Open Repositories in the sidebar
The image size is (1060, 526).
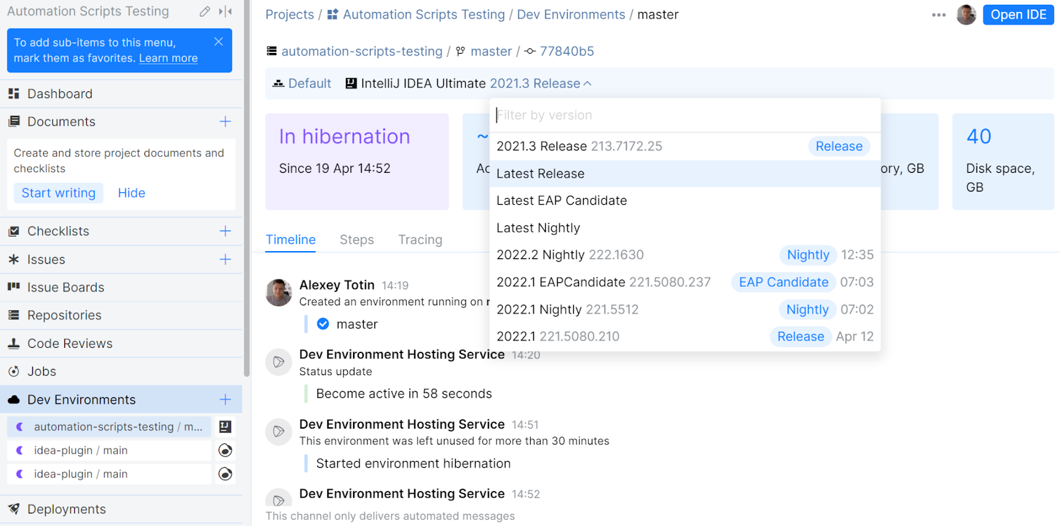click(x=121, y=315)
